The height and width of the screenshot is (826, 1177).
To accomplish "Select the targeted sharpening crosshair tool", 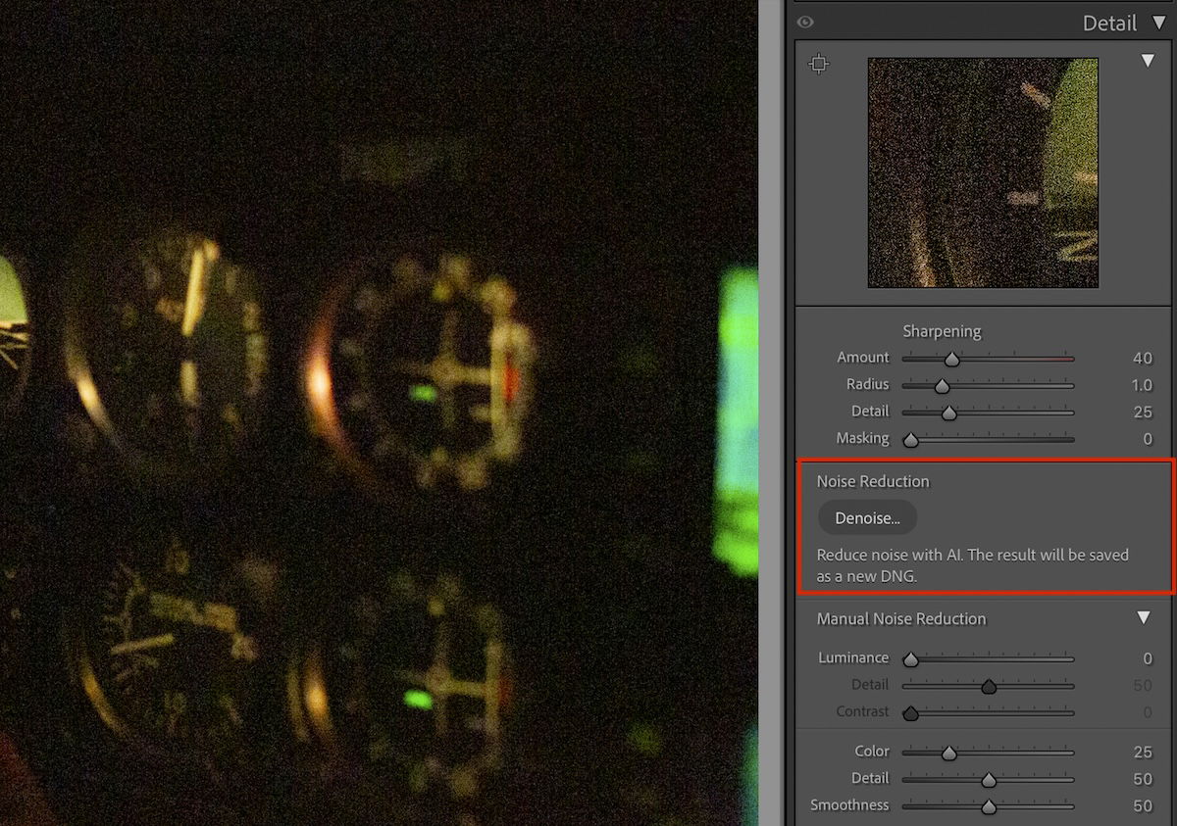I will (x=819, y=63).
